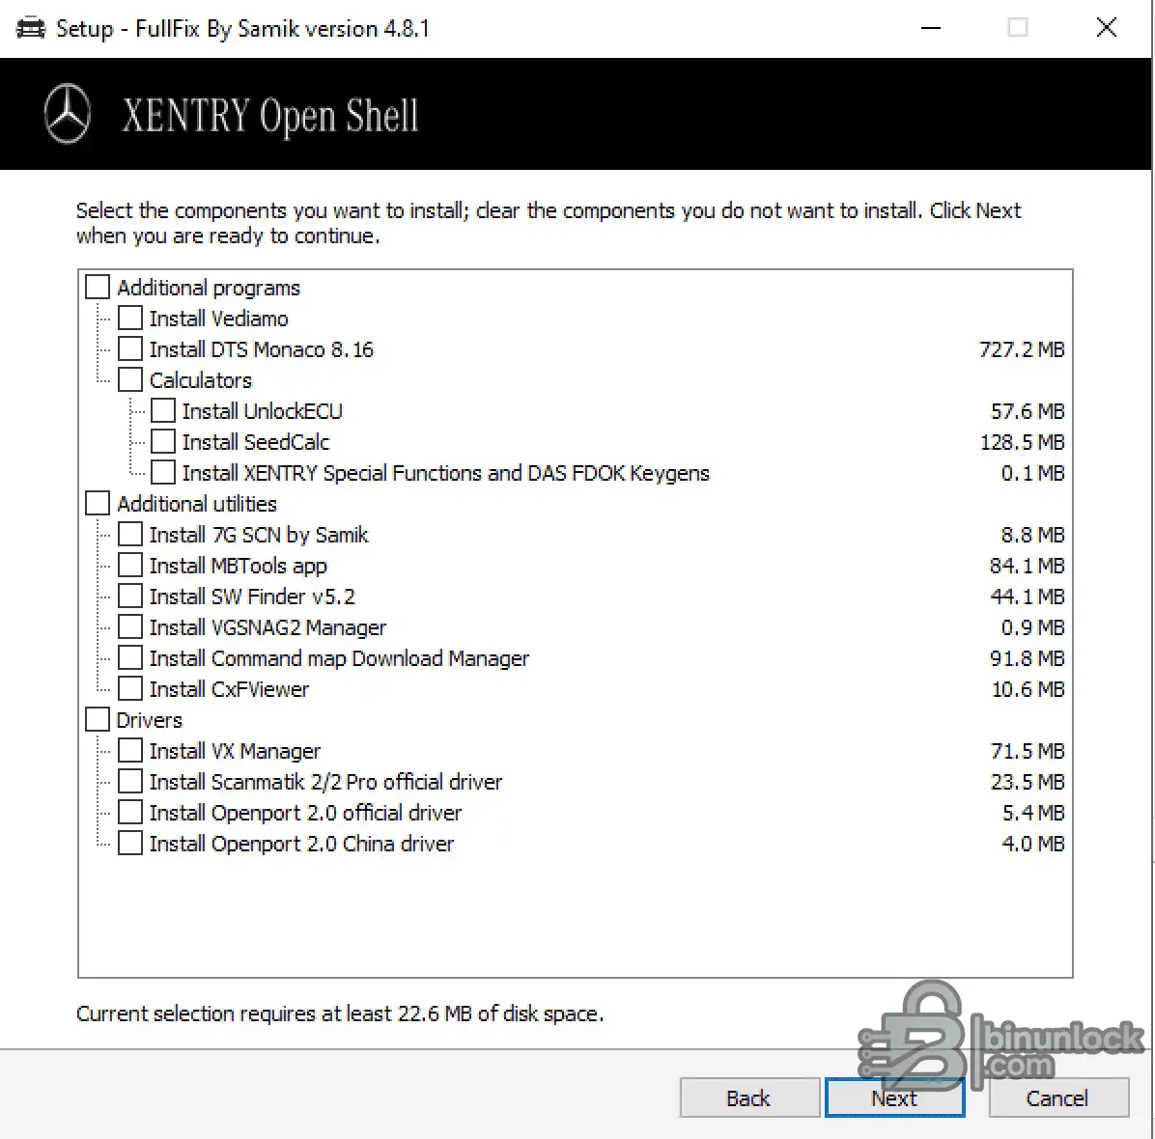The height and width of the screenshot is (1139, 1155).
Task: Click the '71.5 MB' size value
Action: click(x=1028, y=752)
